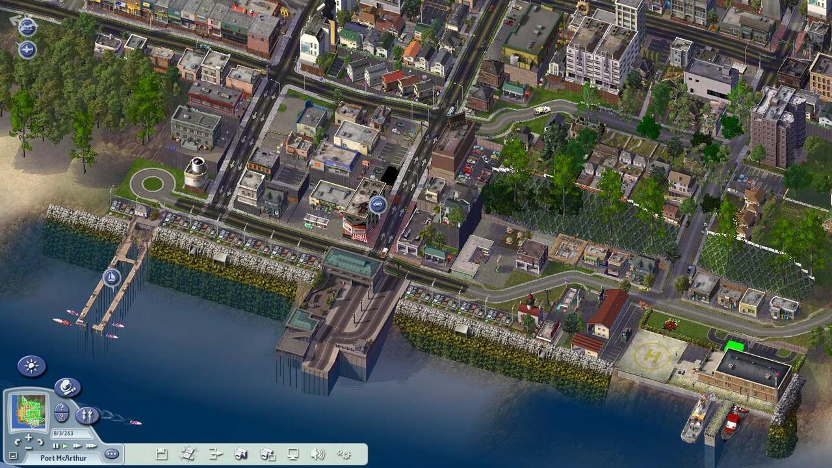The image size is (832, 468).
Task: Open the photo album icon
Action: 267,454
